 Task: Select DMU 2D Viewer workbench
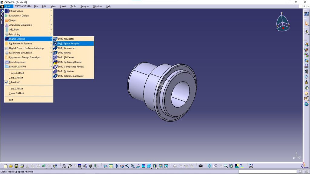pos(73,57)
